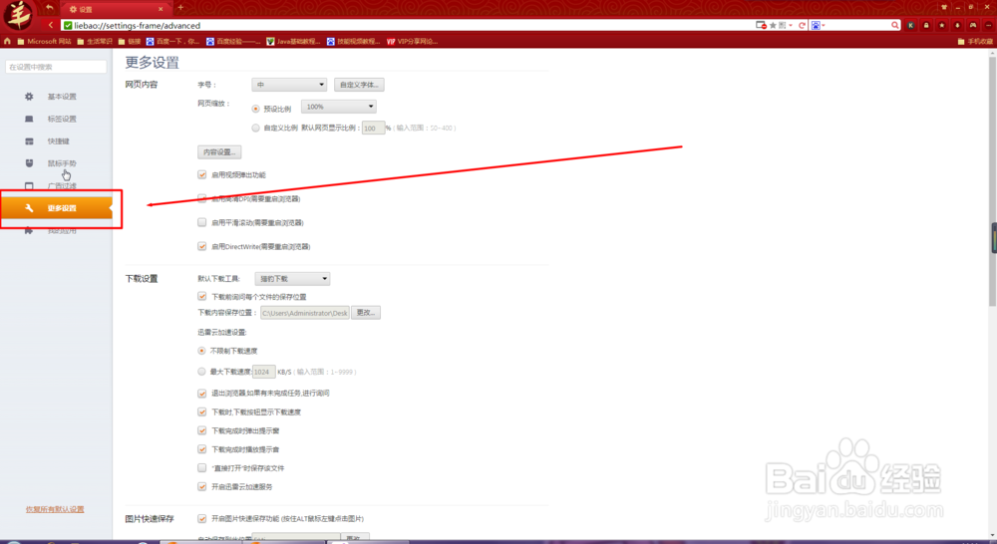Viewport: 997px width, 544px height.
Task: Click 更改 button for download location
Action: click(366, 313)
